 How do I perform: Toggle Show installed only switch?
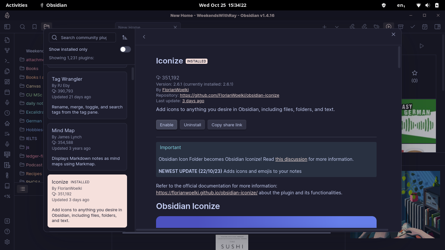tap(125, 49)
